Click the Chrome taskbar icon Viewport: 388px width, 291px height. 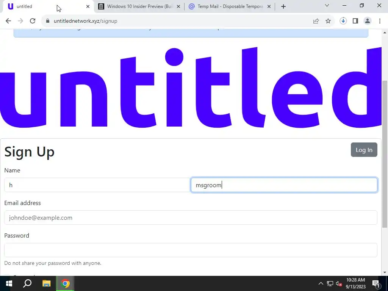pos(65,283)
